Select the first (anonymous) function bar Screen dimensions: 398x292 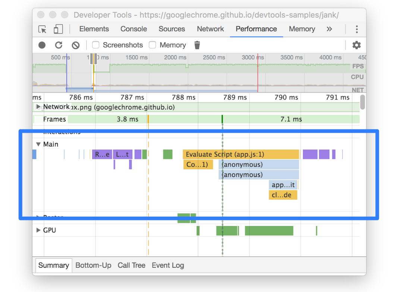click(259, 165)
